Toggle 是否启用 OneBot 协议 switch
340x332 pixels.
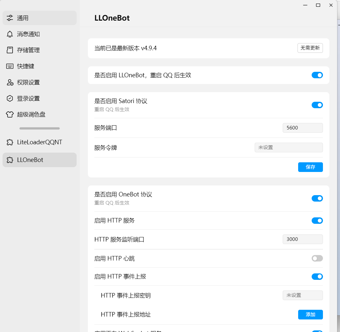[x=317, y=198]
